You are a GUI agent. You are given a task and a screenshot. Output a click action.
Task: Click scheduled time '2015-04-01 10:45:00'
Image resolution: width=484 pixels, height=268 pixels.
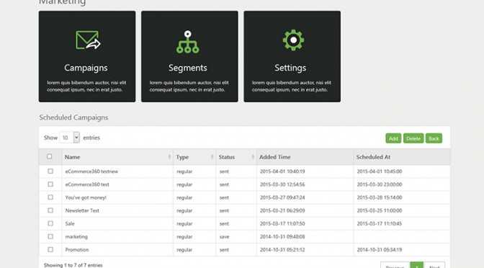(x=380, y=171)
